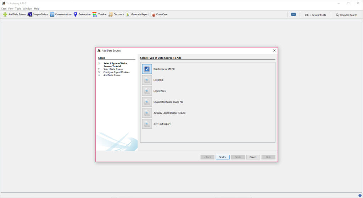Click the info icon in status bar
Image resolution: width=363 pixels, height=198 pixels.
coord(360,196)
